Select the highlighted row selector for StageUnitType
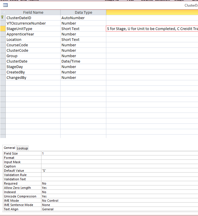This screenshot has width=198, height=216. click(3, 29)
